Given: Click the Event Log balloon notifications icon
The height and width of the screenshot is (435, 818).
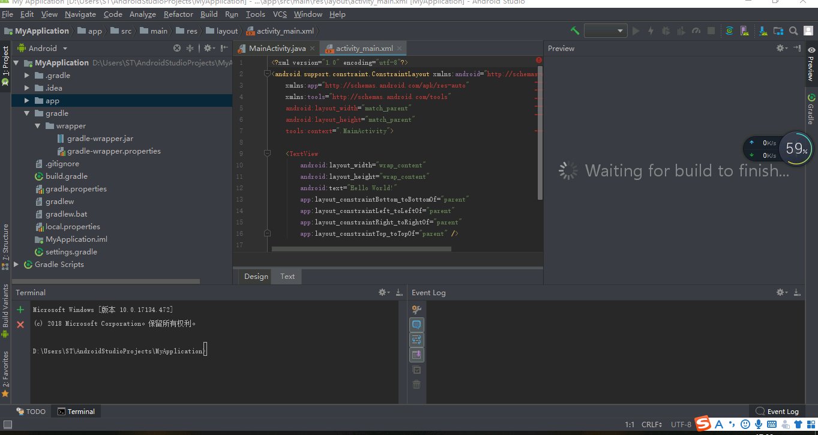Looking at the screenshot, I should (417, 325).
